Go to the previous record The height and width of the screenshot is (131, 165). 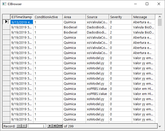[x=24, y=126]
